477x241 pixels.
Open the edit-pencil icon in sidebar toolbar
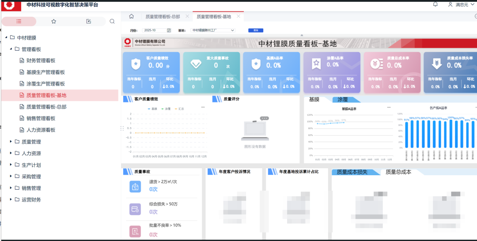[x=88, y=21]
